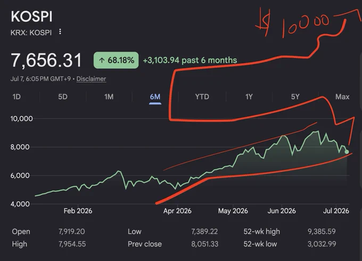Click the 4,000 y-axis label

coord(20,204)
